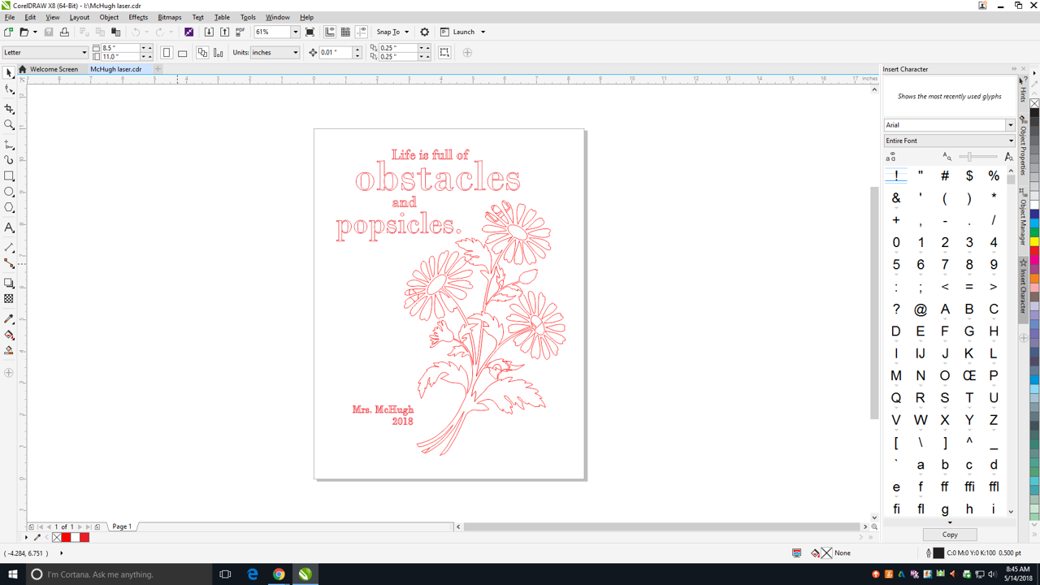The width and height of the screenshot is (1040, 585).
Task: Toggle full-screen preview
Action: click(310, 32)
